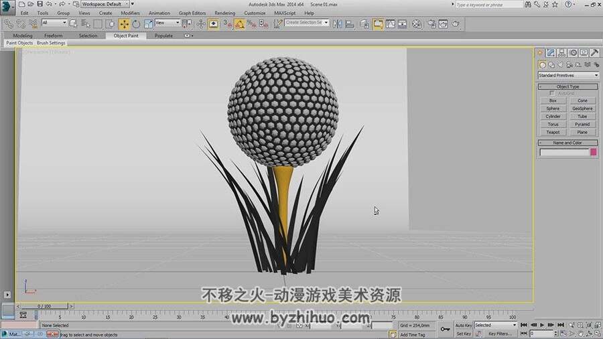Screen dimensions: 603x339
Task: Click the Add Time Tag field
Action: (415, 335)
